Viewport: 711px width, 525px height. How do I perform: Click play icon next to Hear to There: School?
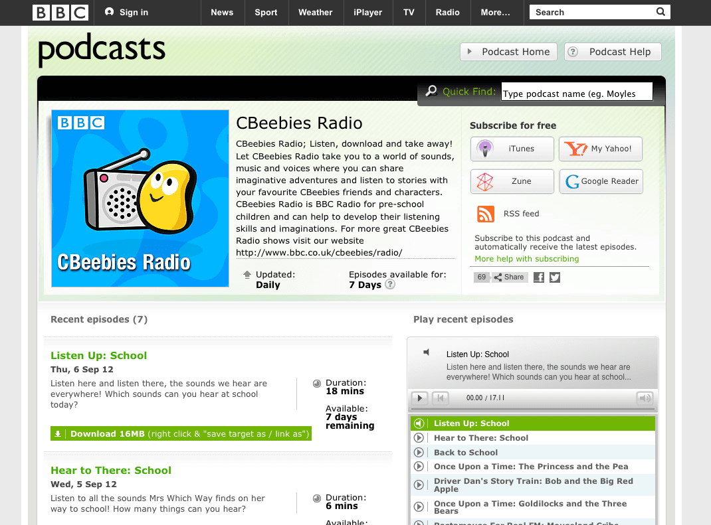(419, 437)
